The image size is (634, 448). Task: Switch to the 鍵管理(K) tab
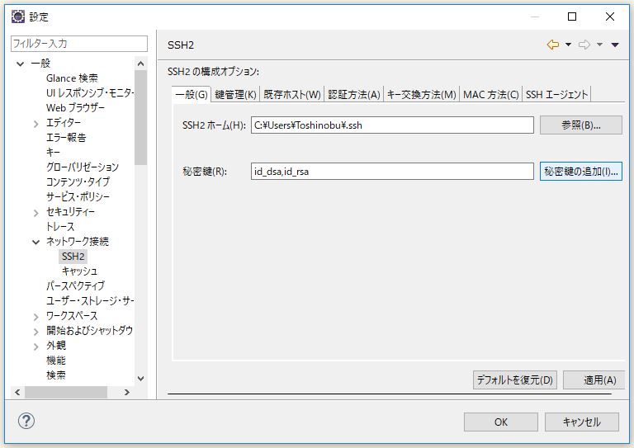235,95
